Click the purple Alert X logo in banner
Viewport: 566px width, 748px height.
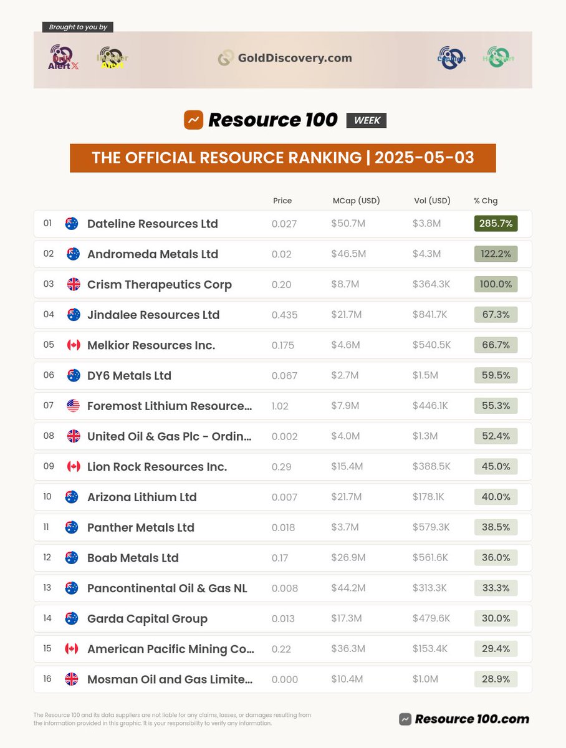pos(64,58)
